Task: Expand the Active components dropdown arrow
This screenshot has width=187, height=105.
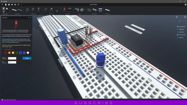Action: coord(53,14)
